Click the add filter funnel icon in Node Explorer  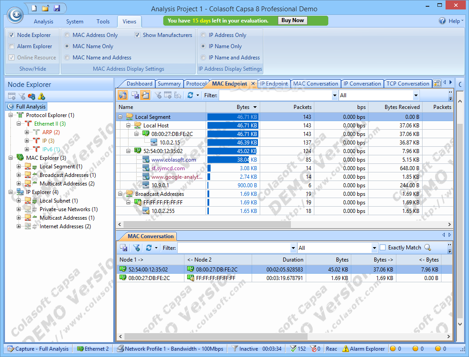coord(22,96)
